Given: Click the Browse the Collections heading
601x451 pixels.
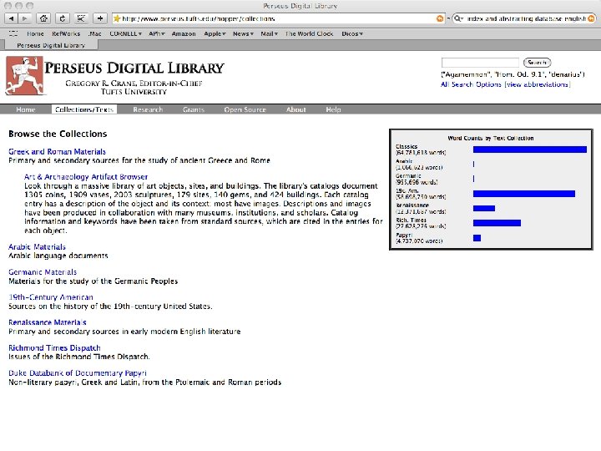Looking at the screenshot, I should click(x=58, y=134).
